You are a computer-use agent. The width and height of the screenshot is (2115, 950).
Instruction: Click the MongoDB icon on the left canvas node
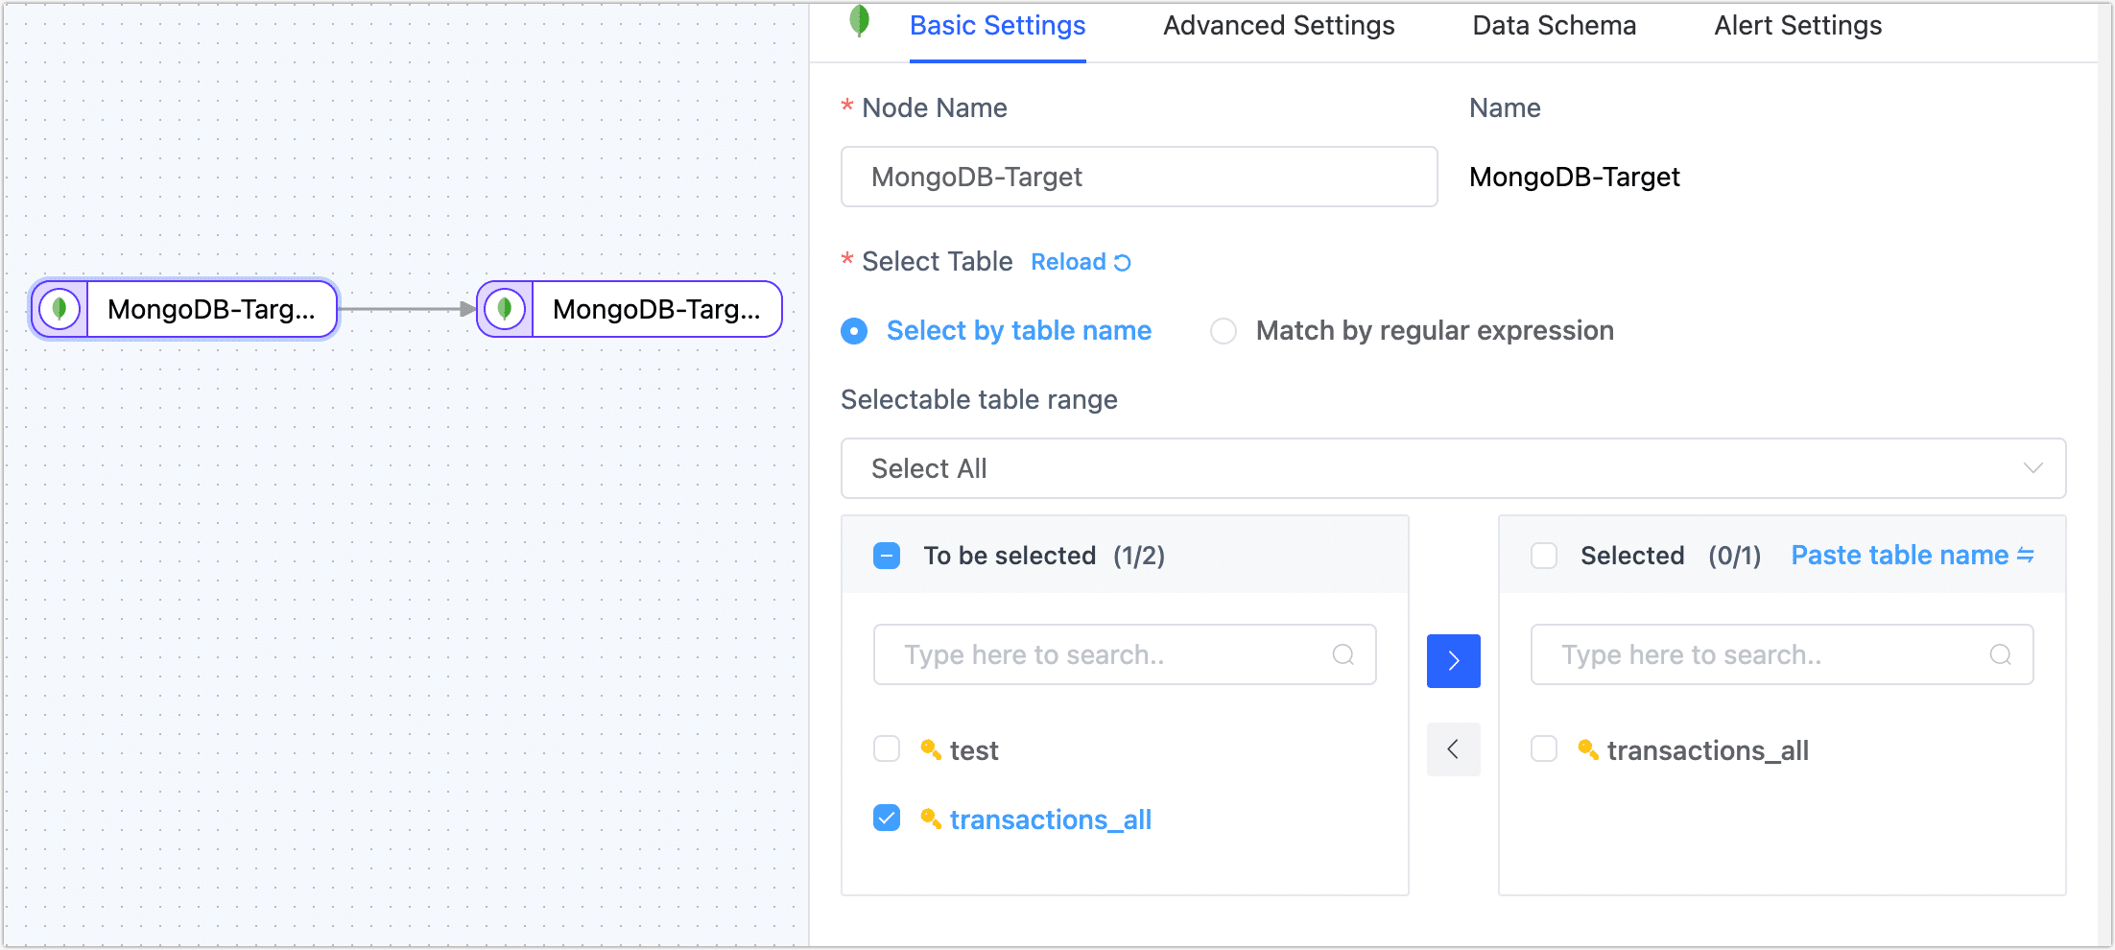[59, 309]
